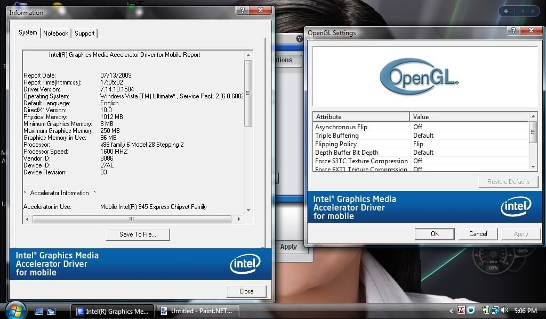Click round help icon on background window
Viewport: 546px width, 319px height.
(x=300, y=39)
